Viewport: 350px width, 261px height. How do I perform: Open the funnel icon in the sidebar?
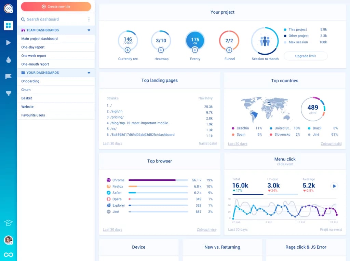pos(8,93)
